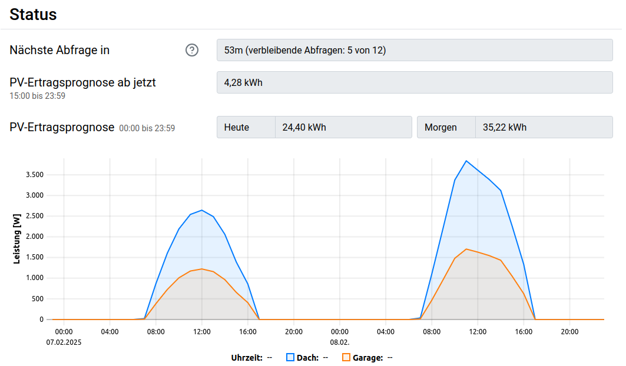This screenshot has width=626, height=366.
Task: Click the 3.500 y-axis tick label
Action: (x=34, y=175)
